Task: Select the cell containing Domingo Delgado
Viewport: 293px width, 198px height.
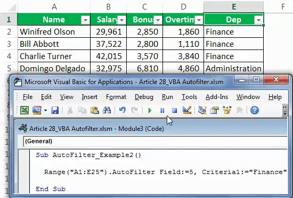Action: click(x=54, y=69)
